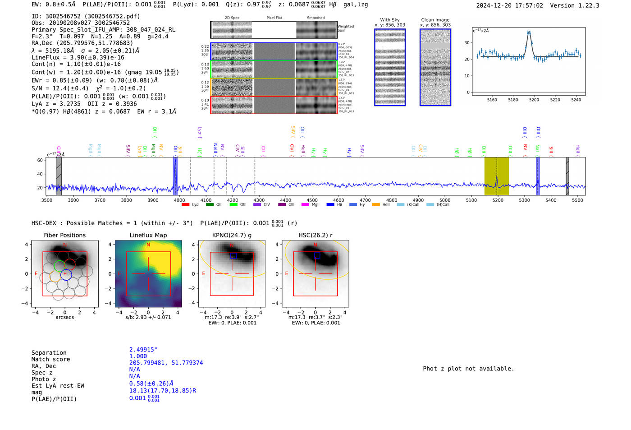Open the HSC(26.2) r image

click(315, 273)
